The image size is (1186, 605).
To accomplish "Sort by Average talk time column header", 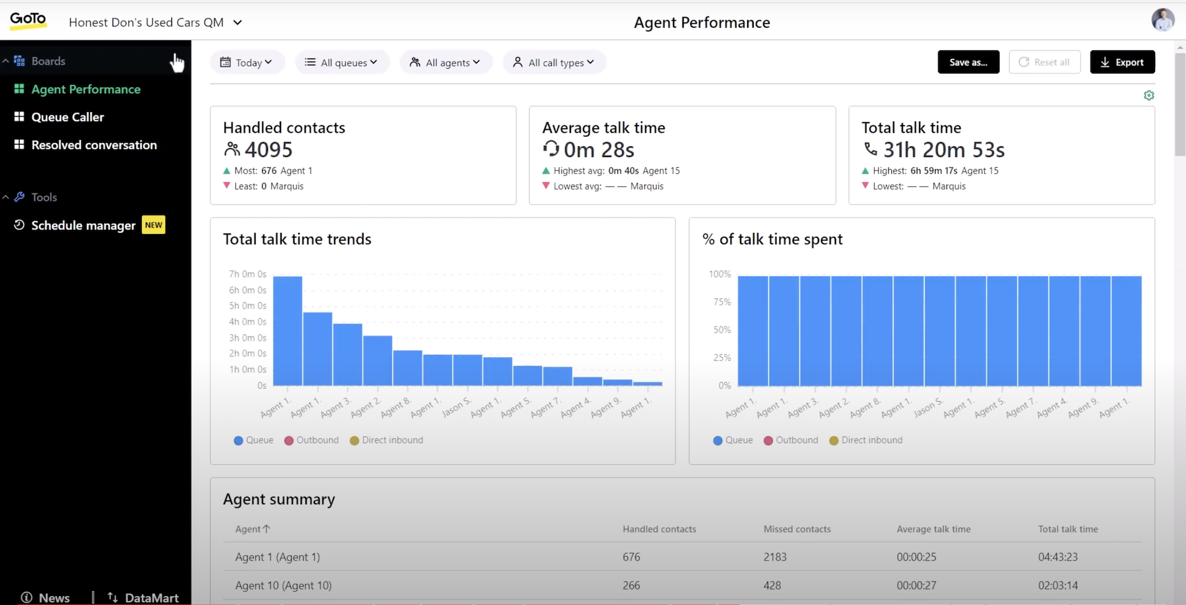I will [933, 529].
